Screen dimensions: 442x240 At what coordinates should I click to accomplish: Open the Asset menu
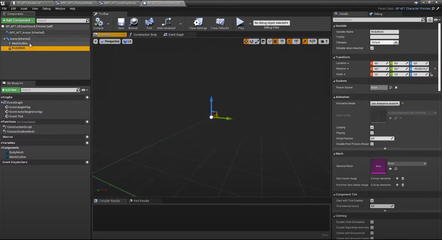[24, 9]
